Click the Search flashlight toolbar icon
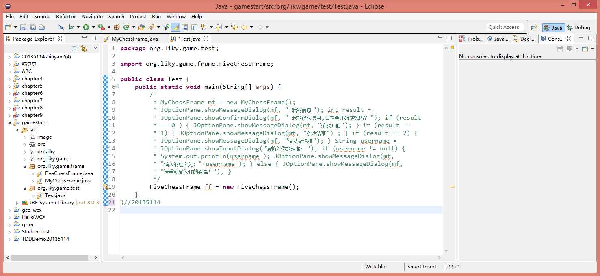The width and height of the screenshot is (600, 276). (151, 27)
